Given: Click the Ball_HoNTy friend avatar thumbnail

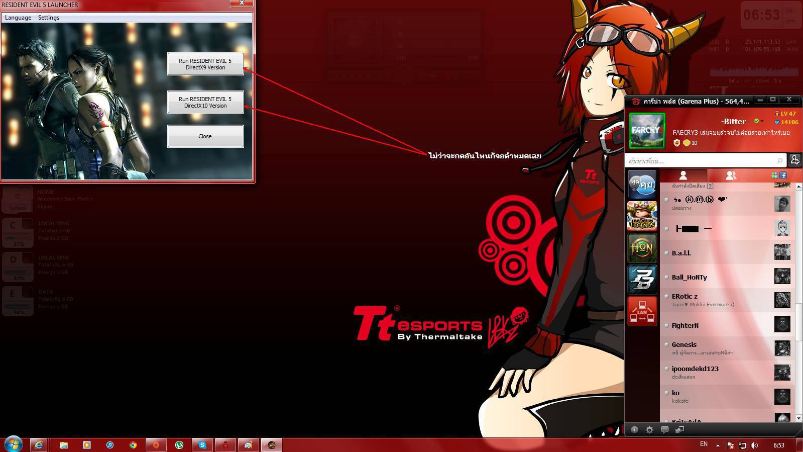Looking at the screenshot, I should click(782, 276).
